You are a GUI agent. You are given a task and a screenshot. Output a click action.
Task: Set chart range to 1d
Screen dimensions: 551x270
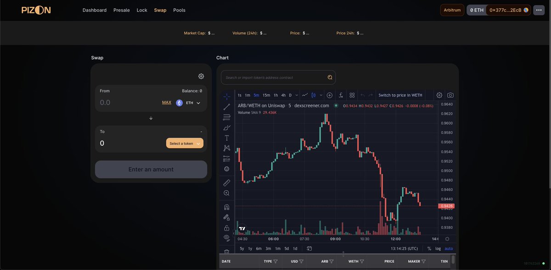295,248
